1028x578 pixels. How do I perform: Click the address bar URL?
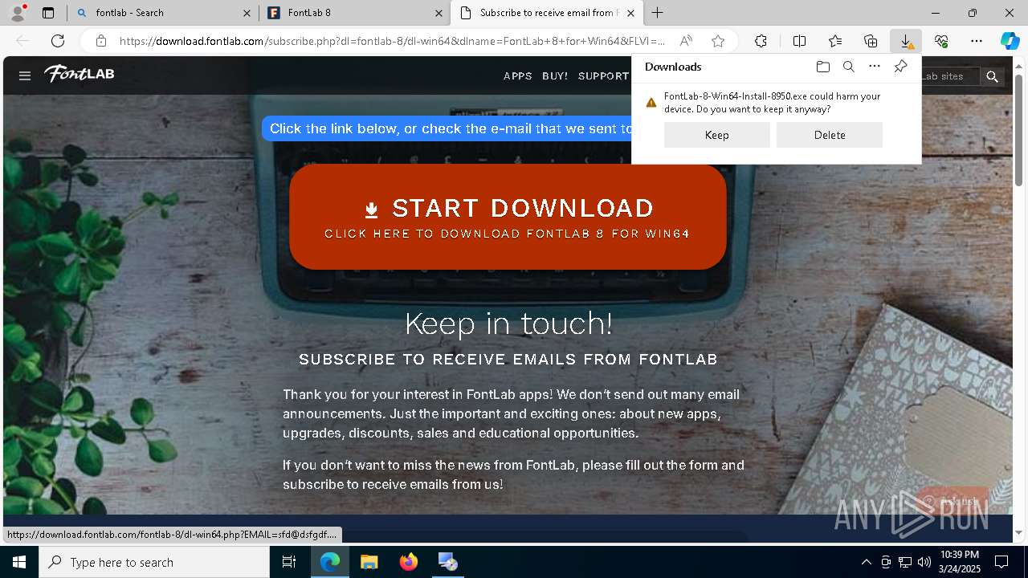click(392, 41)
